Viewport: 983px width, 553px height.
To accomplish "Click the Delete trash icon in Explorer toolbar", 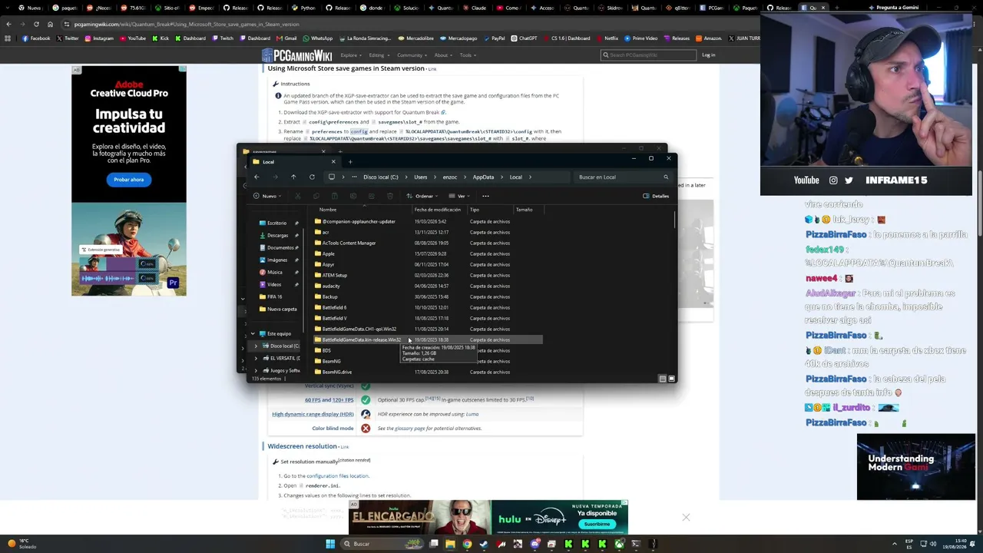I will pos(390,196).
